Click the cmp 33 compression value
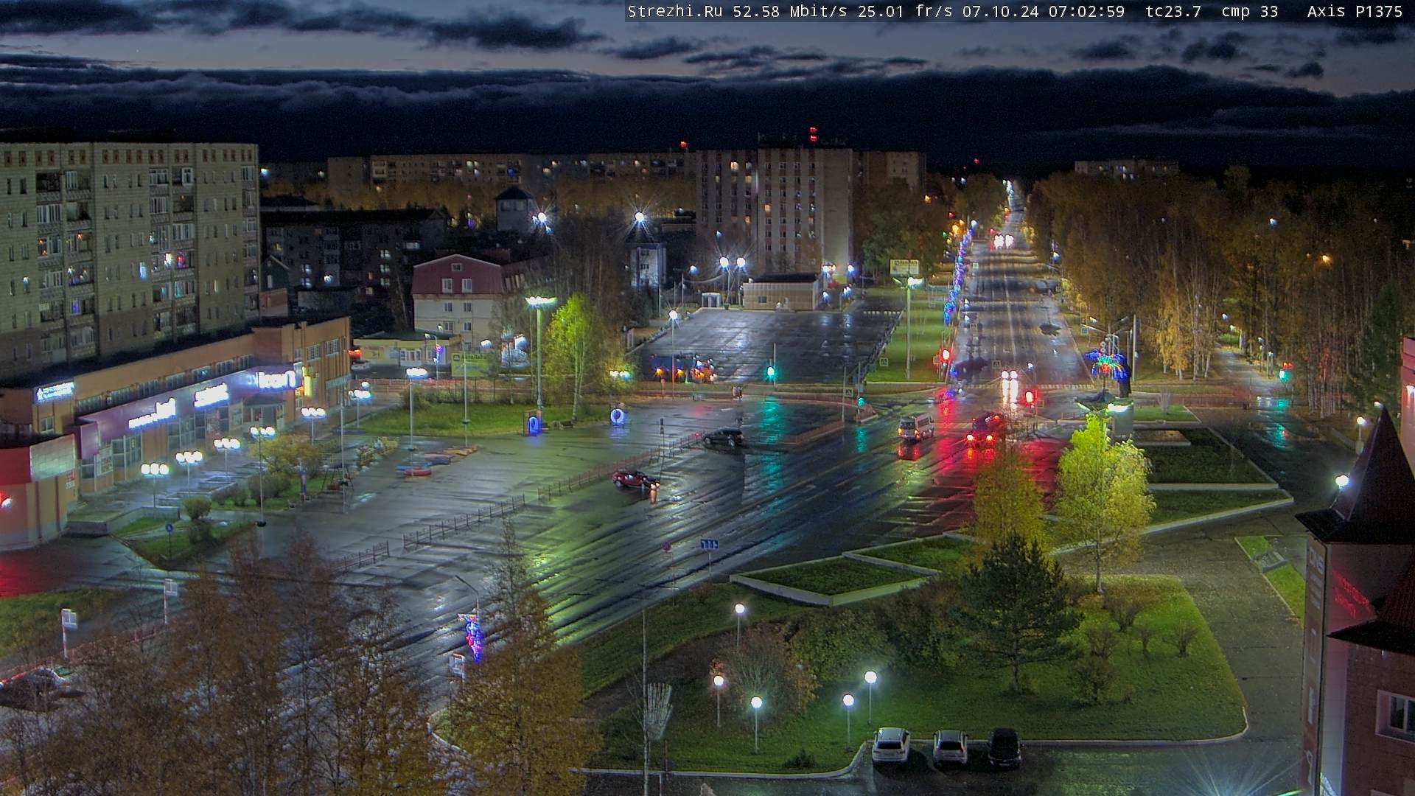This screenshot has width=1415, height=796. click(1249, 11)
